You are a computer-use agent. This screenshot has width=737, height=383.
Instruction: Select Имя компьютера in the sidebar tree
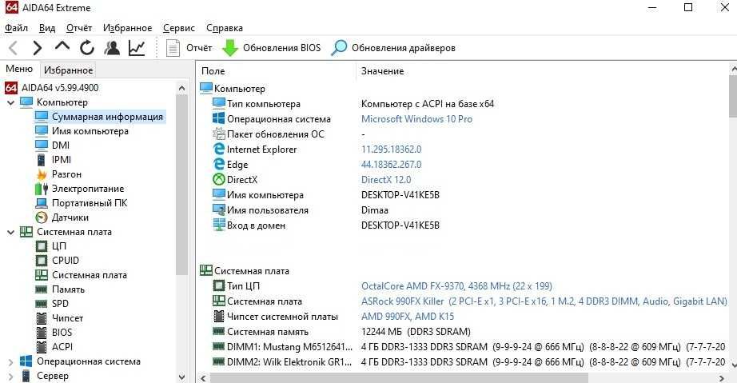click(82, 131)
